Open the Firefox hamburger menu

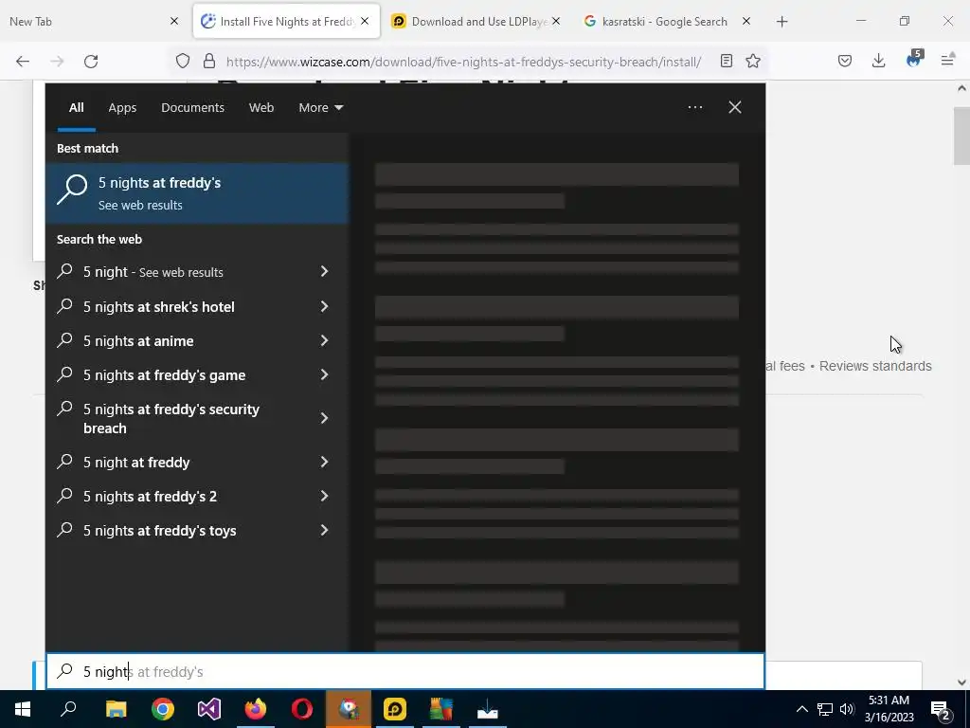(x=947, y=61)
